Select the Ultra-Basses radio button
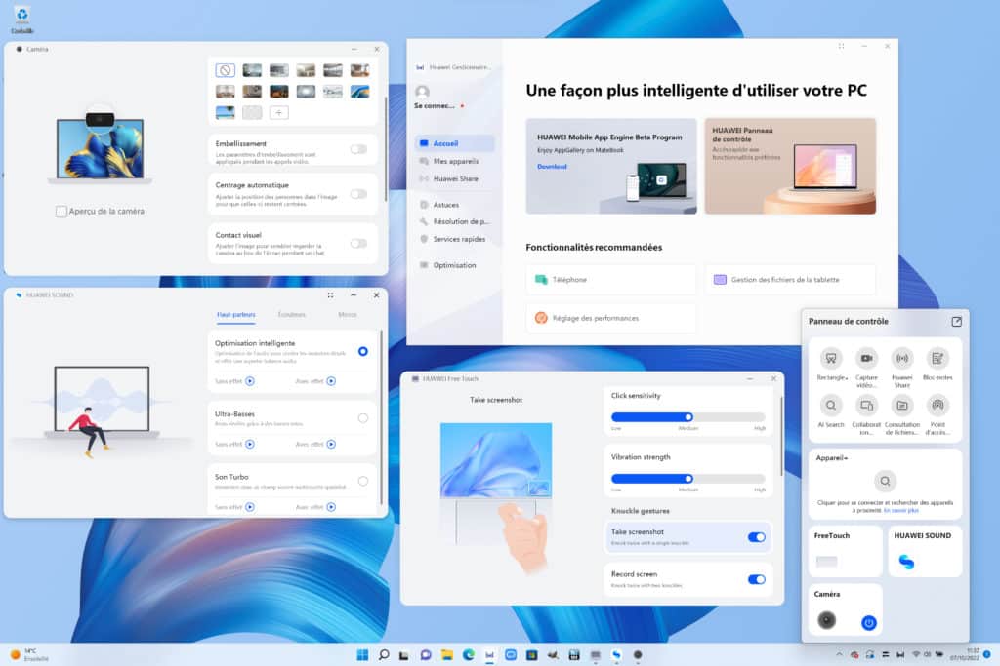The image size is (1000, 666). pyautogui.click(x=363, y=418)
